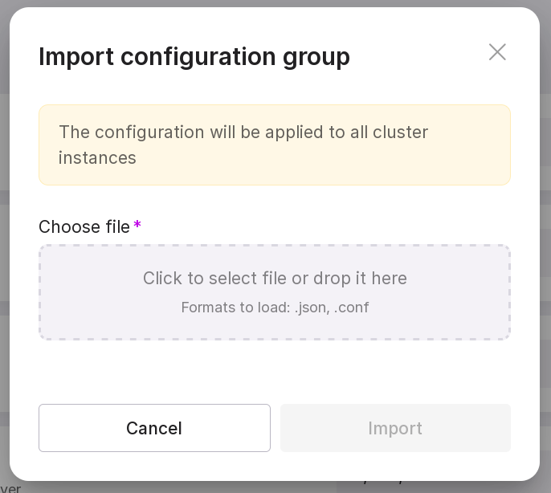Click the yellow warning banner
This screenshot has width=551, height=493.
466,161
